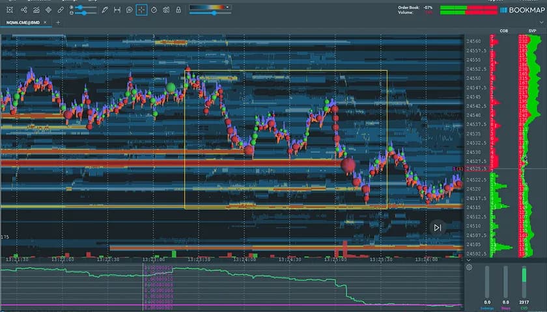Open the widget settings gear icon

click(x=470, y=267)
